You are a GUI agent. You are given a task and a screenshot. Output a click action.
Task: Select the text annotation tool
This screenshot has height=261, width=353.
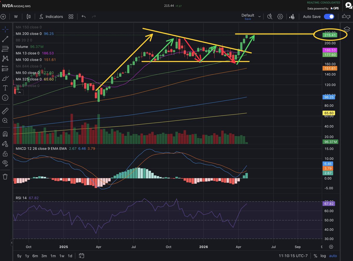pos(5,88)
